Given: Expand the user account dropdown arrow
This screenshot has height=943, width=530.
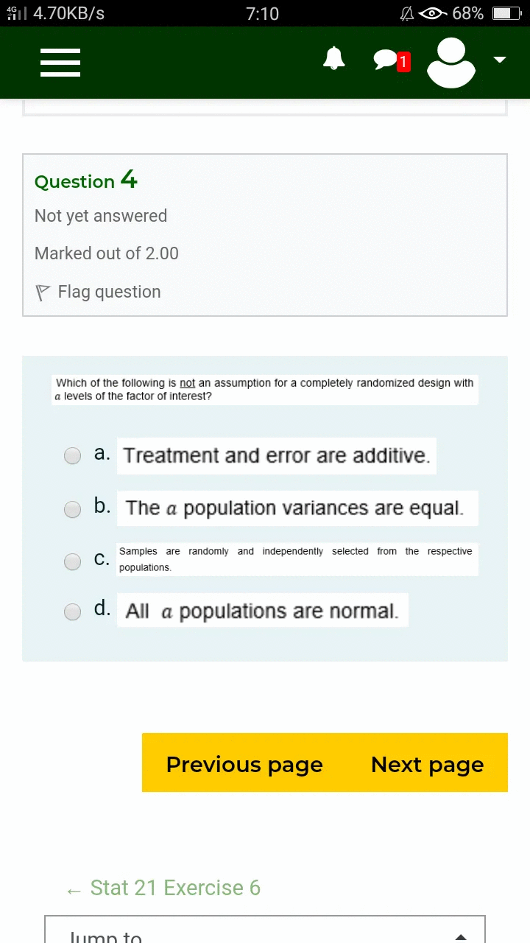Looking at the screenshot, I should [500, 60].
